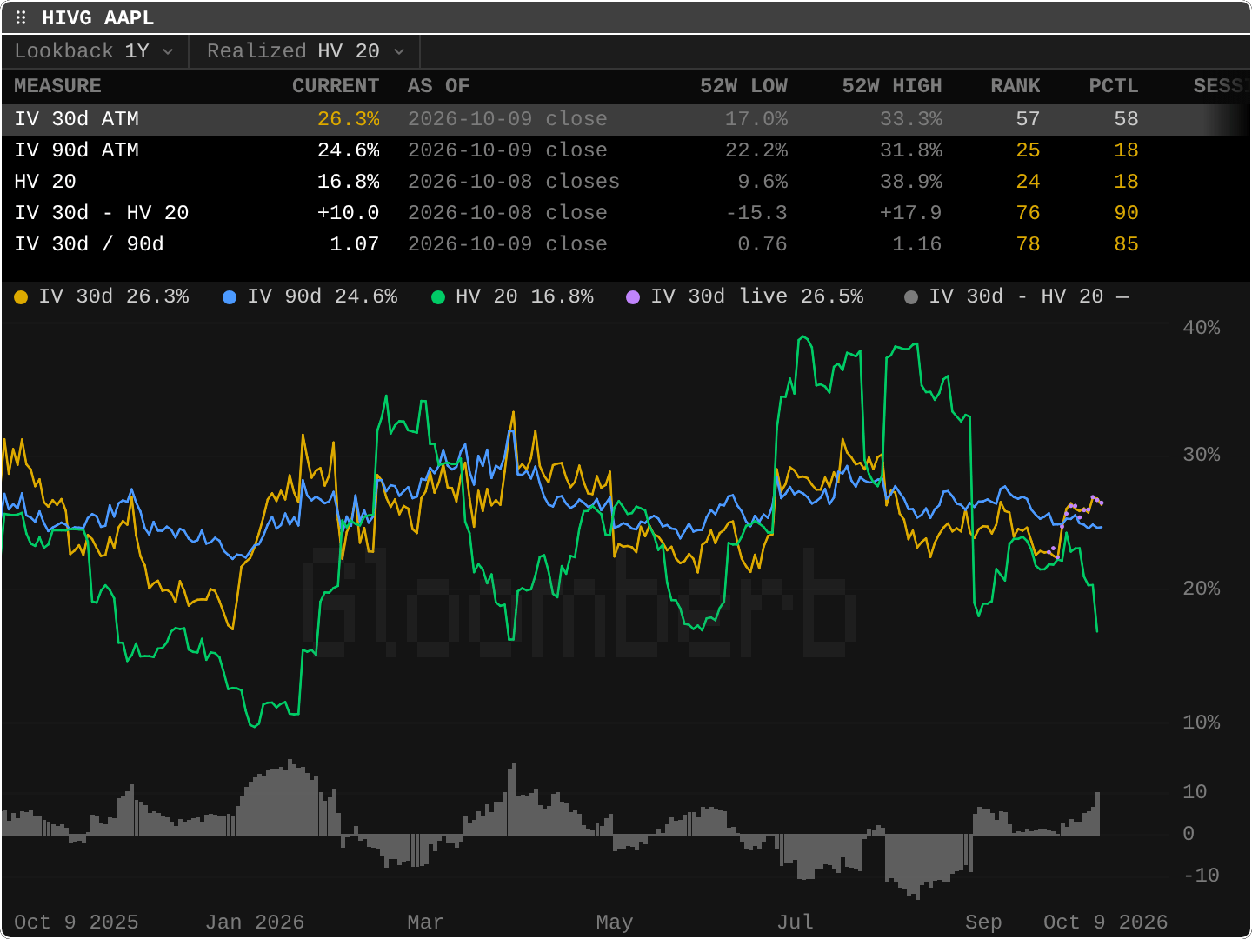Viewport: 1252px width, 939px height.
Task: Click the -15.3 52W low cell
Action: (x=756, y=213)
